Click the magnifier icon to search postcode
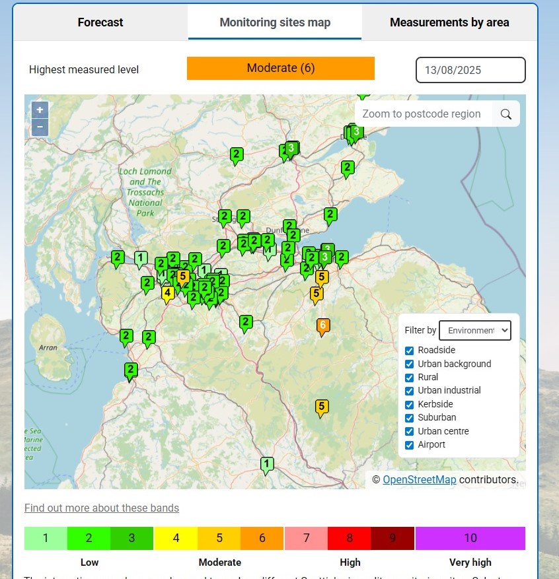This screenshot has width=559, height=579. coord(506,114)
